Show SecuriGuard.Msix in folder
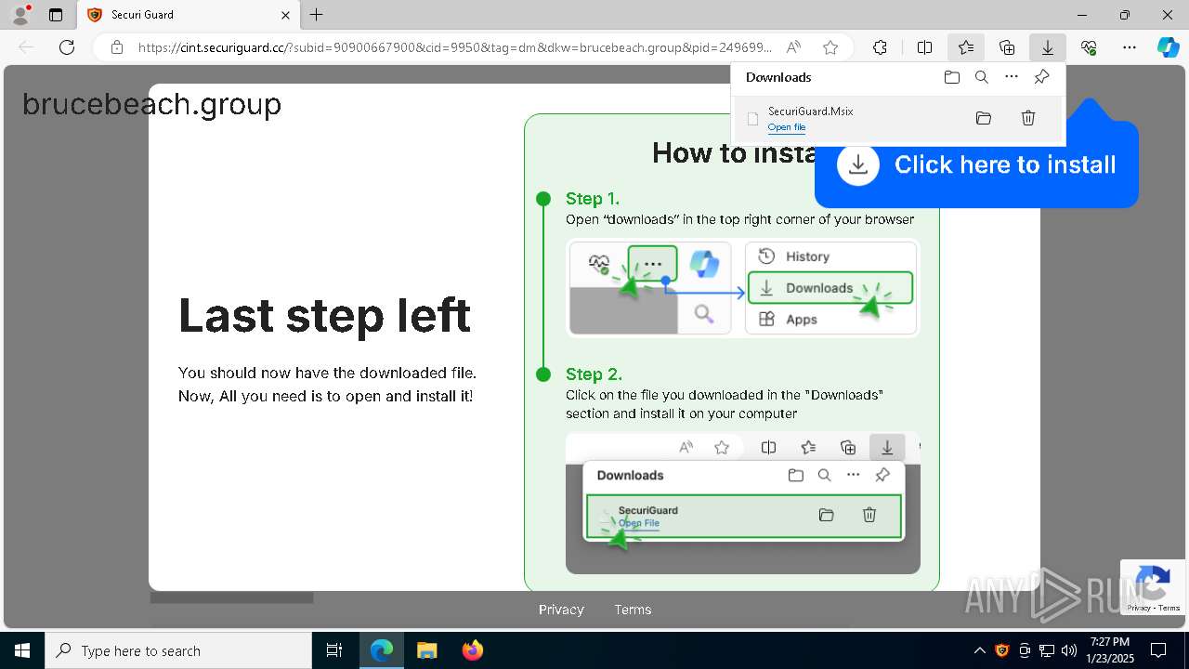 (x=984, y=118)
